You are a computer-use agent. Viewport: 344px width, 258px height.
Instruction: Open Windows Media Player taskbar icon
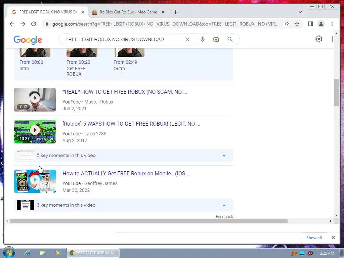coord(58,253)
